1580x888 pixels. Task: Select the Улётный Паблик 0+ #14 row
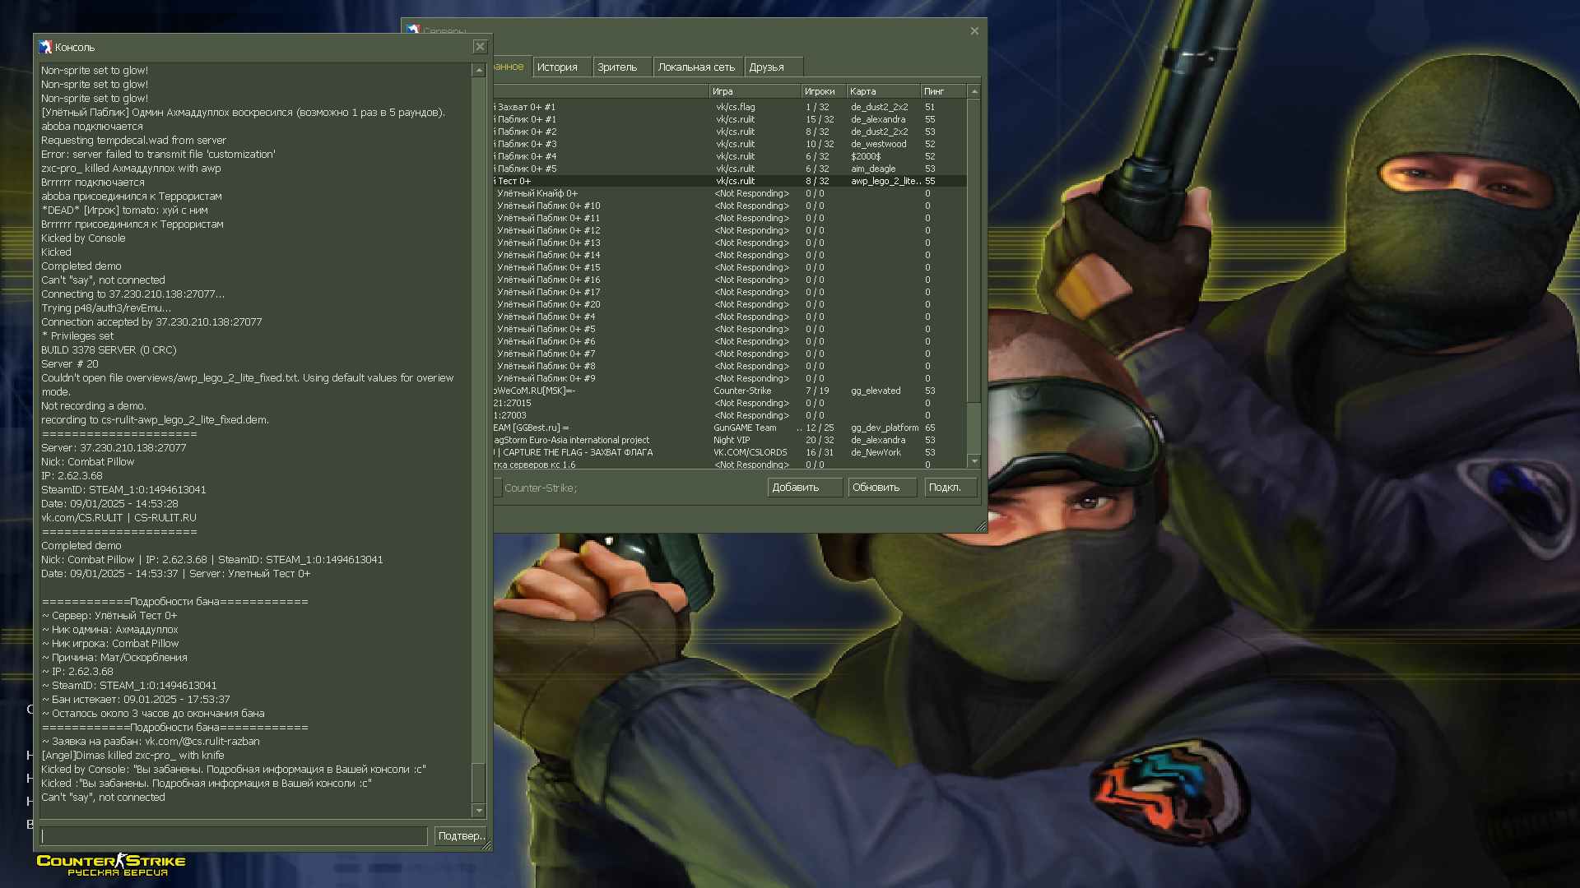730,255
